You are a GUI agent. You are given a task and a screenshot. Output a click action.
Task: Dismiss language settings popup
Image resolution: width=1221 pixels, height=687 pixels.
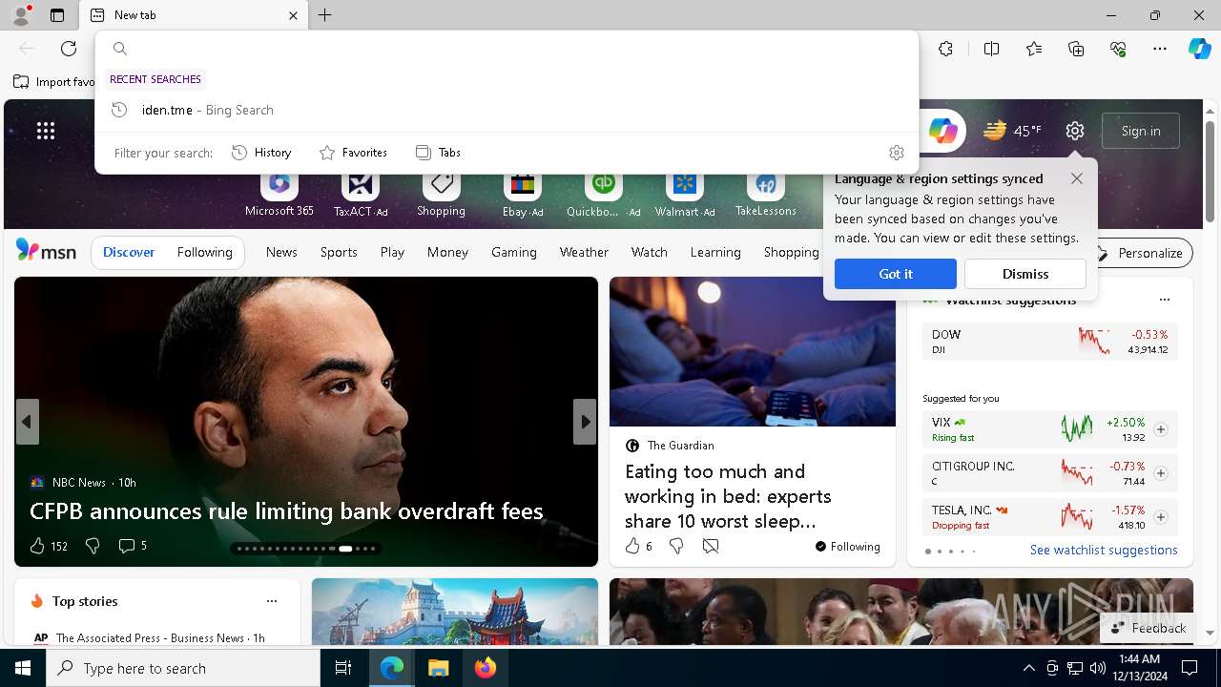click(1025, 274)
